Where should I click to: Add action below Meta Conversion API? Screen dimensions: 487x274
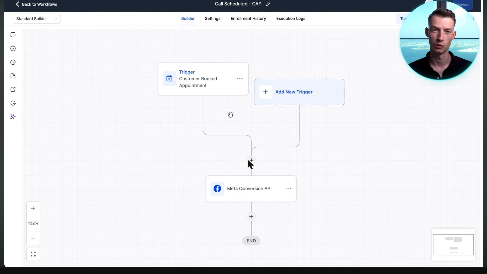pos(251,217)
